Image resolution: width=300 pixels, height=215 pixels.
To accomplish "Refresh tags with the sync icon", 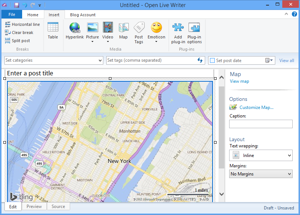I will [x=200, y=60].
